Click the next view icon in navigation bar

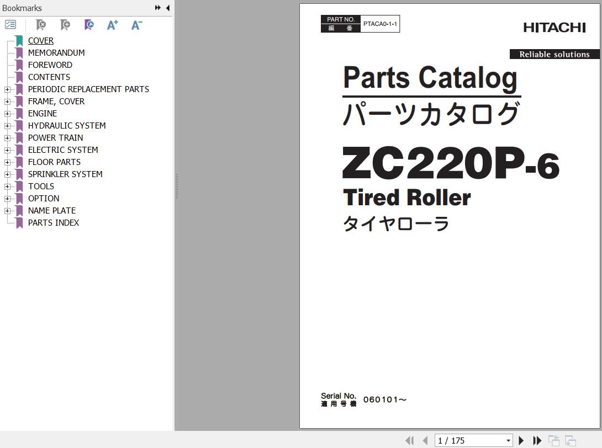coord(570,441)
